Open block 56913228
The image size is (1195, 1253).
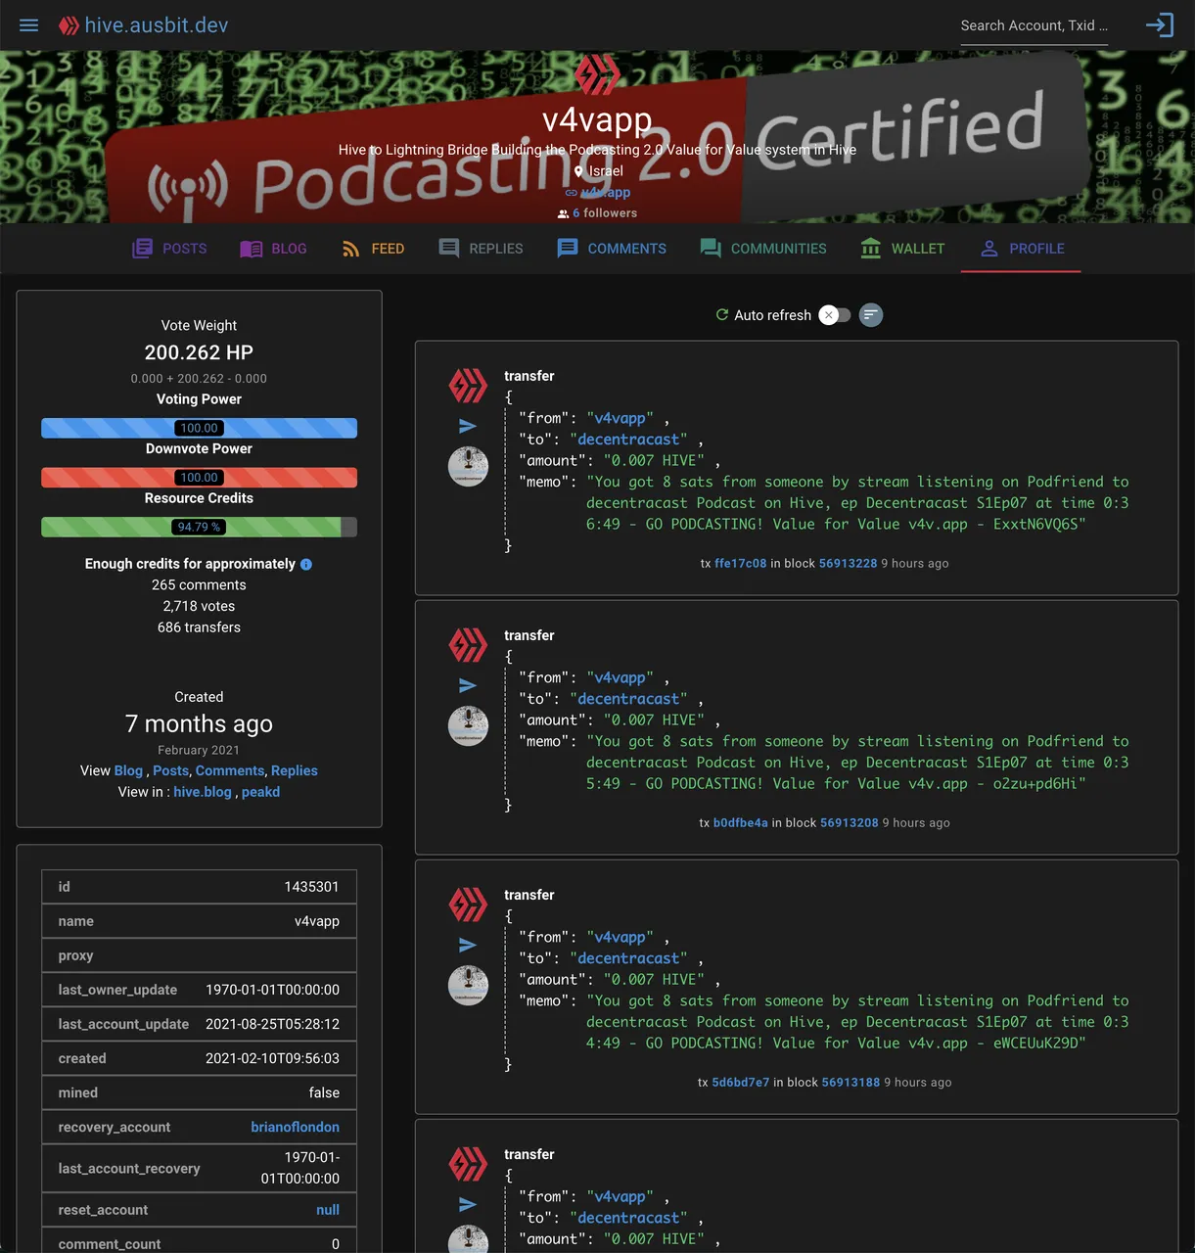tap(848, 564)
